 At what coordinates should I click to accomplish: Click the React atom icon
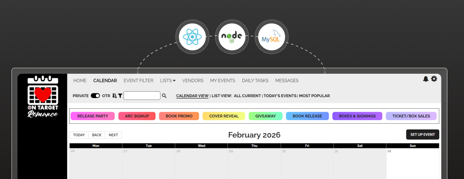pyautogui.click(x=193, y=37)
